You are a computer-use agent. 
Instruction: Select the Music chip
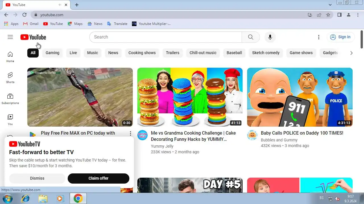(x=92, y=53)
